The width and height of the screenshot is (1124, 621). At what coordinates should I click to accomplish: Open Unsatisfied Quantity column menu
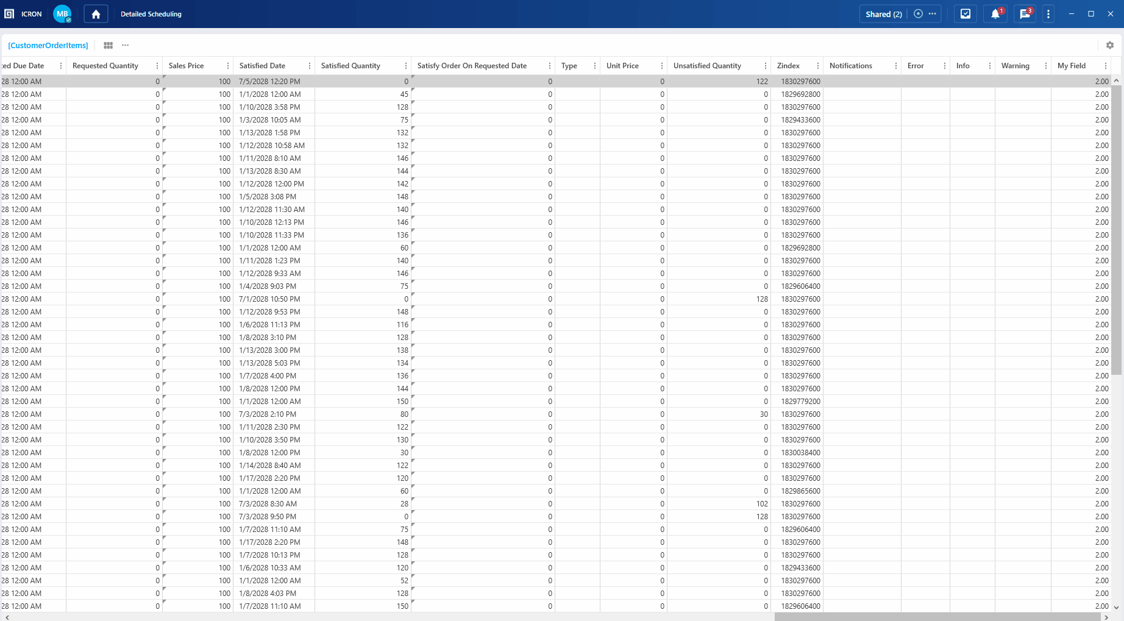coord(766,66)
